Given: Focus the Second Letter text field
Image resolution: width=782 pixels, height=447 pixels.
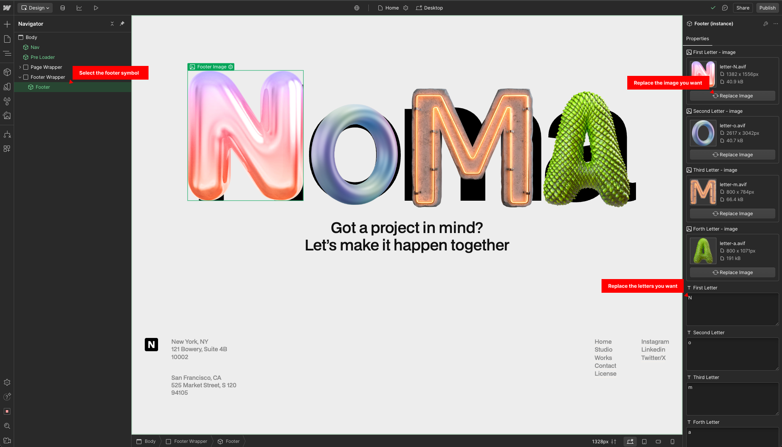Looking at the screenshot, I should coord(732,354).
